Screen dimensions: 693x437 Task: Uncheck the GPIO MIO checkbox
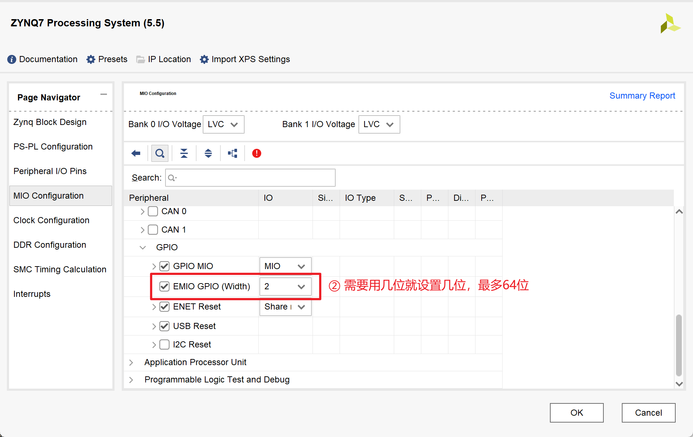[164, 266]
